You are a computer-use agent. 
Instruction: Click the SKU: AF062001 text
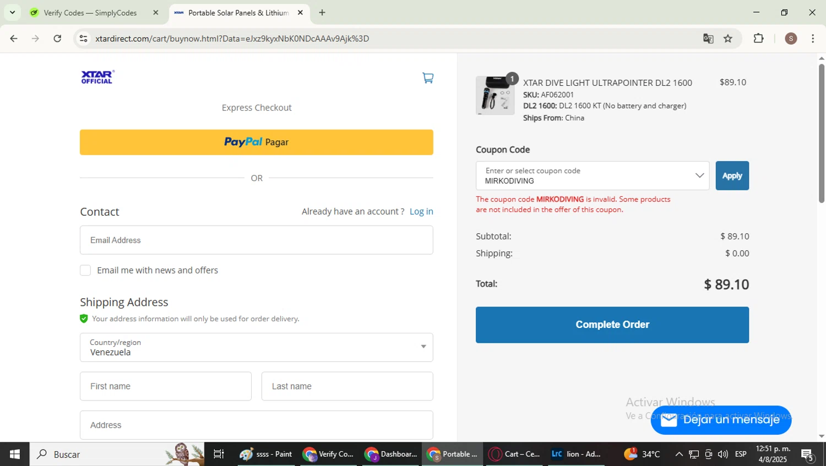pos(548,95)
